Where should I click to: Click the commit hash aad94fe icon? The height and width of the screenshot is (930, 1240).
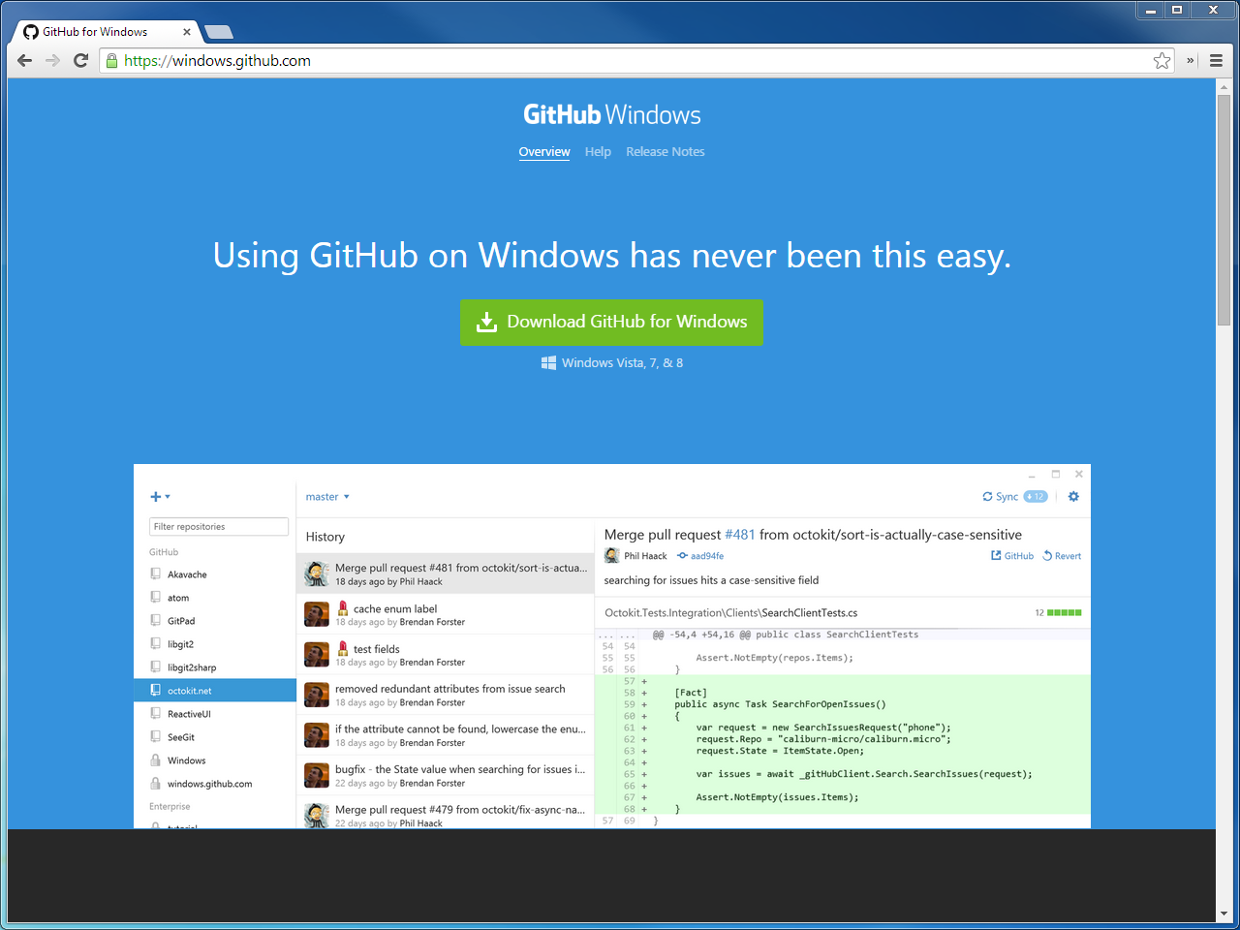tap(682, 556)
